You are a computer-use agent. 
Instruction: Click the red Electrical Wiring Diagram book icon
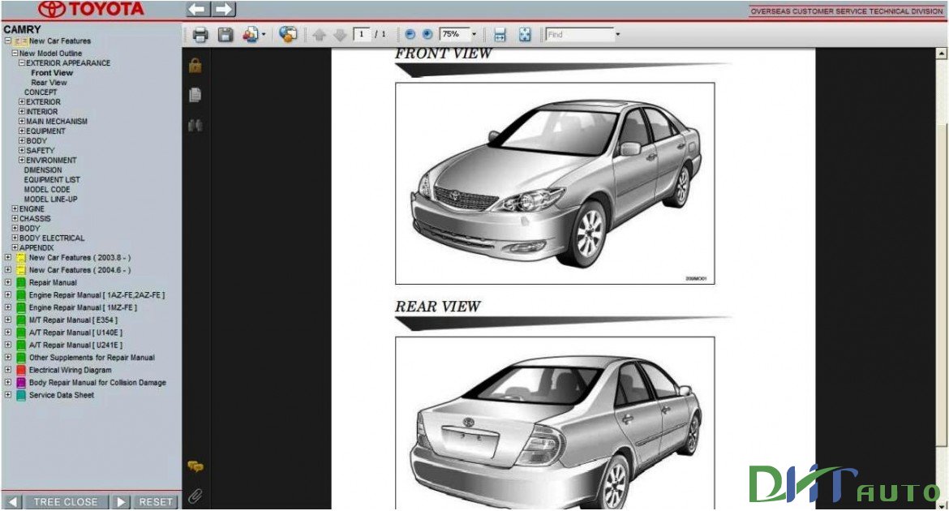(21, 370)
